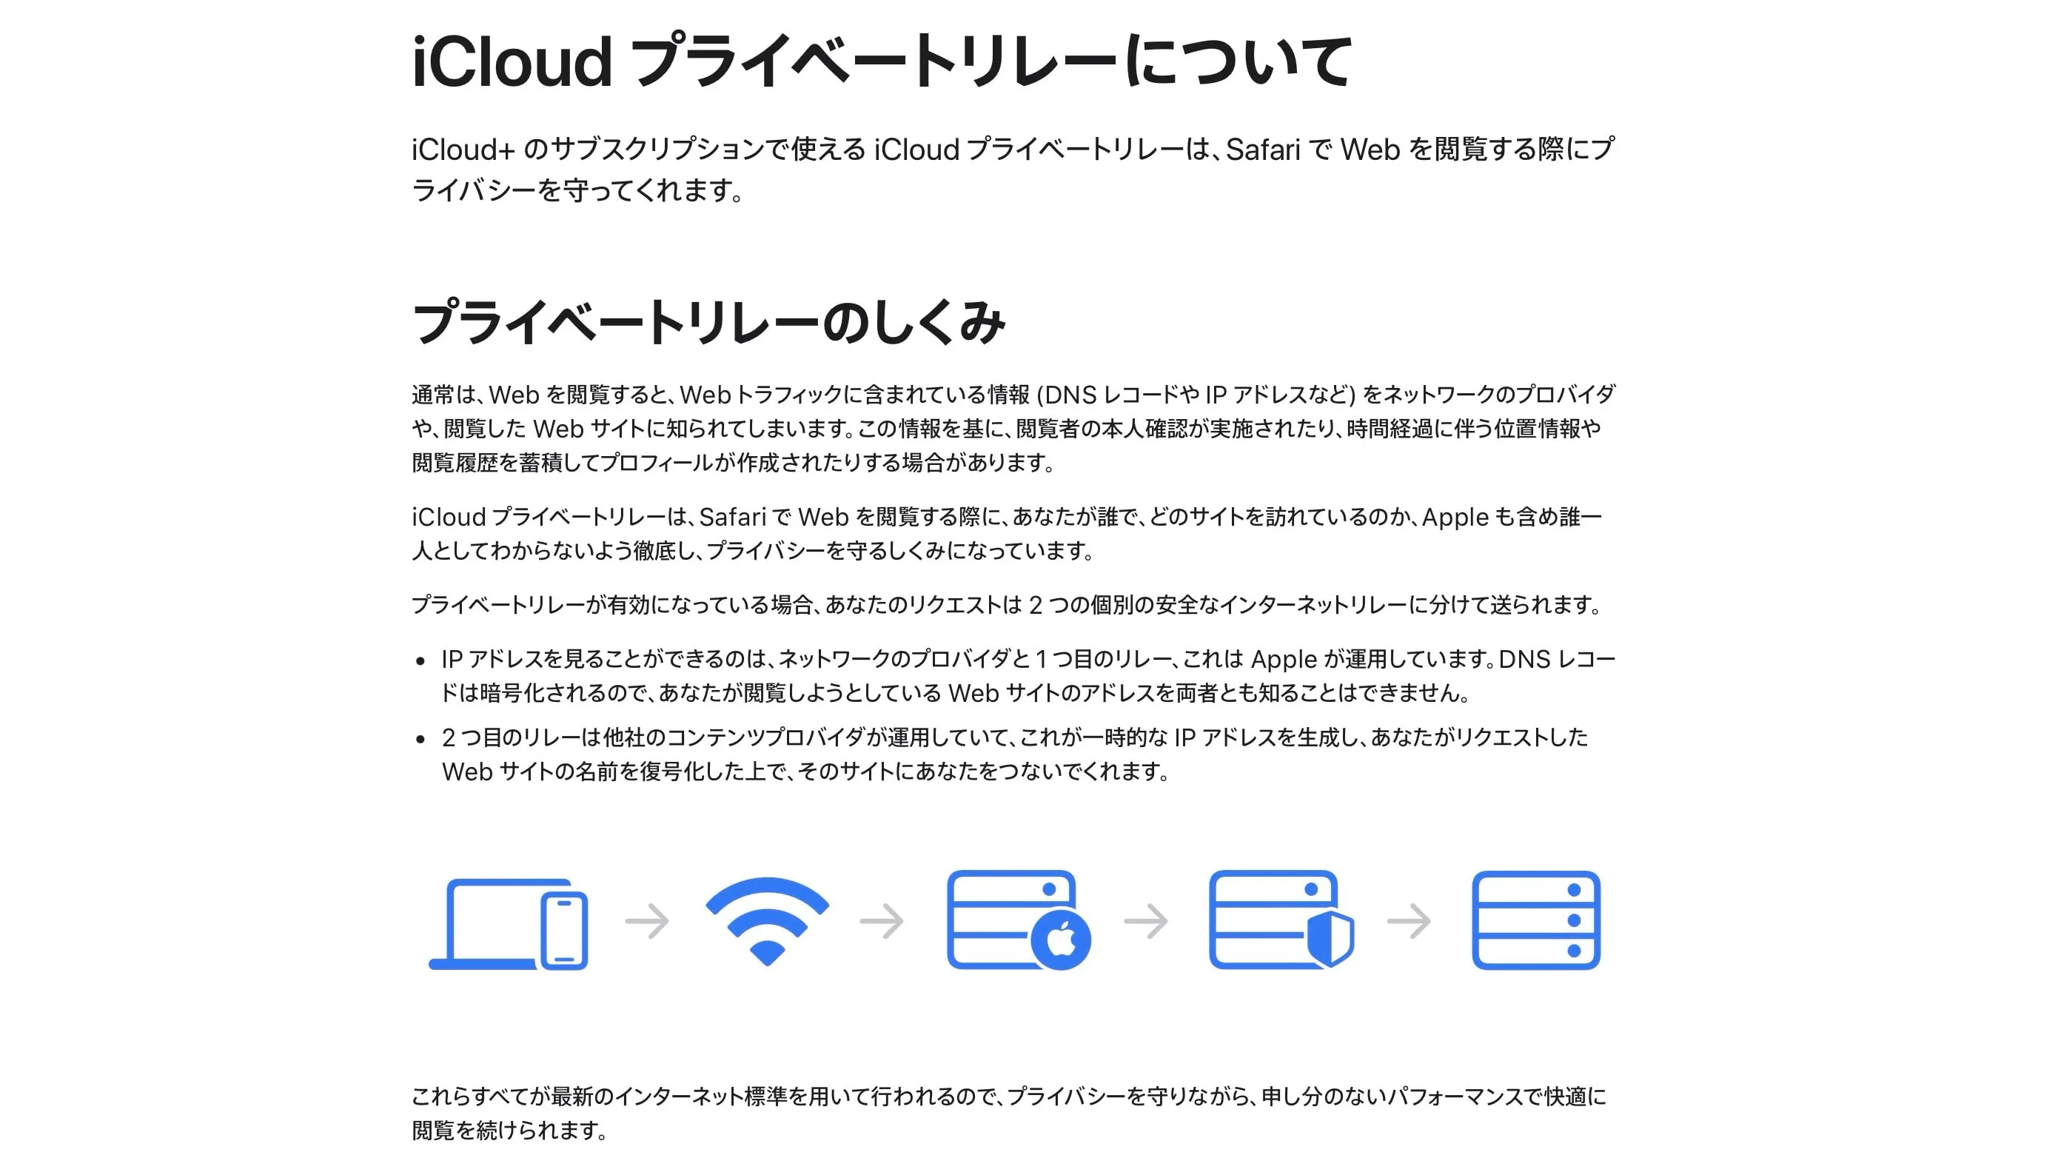The height and width of the screenshot is (1158, 2058).
Task: Select the blue Wi-Fi network icon
Action: coord(768,923)
